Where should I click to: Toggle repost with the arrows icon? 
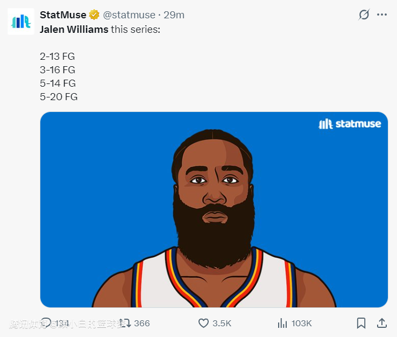[125, 323]
